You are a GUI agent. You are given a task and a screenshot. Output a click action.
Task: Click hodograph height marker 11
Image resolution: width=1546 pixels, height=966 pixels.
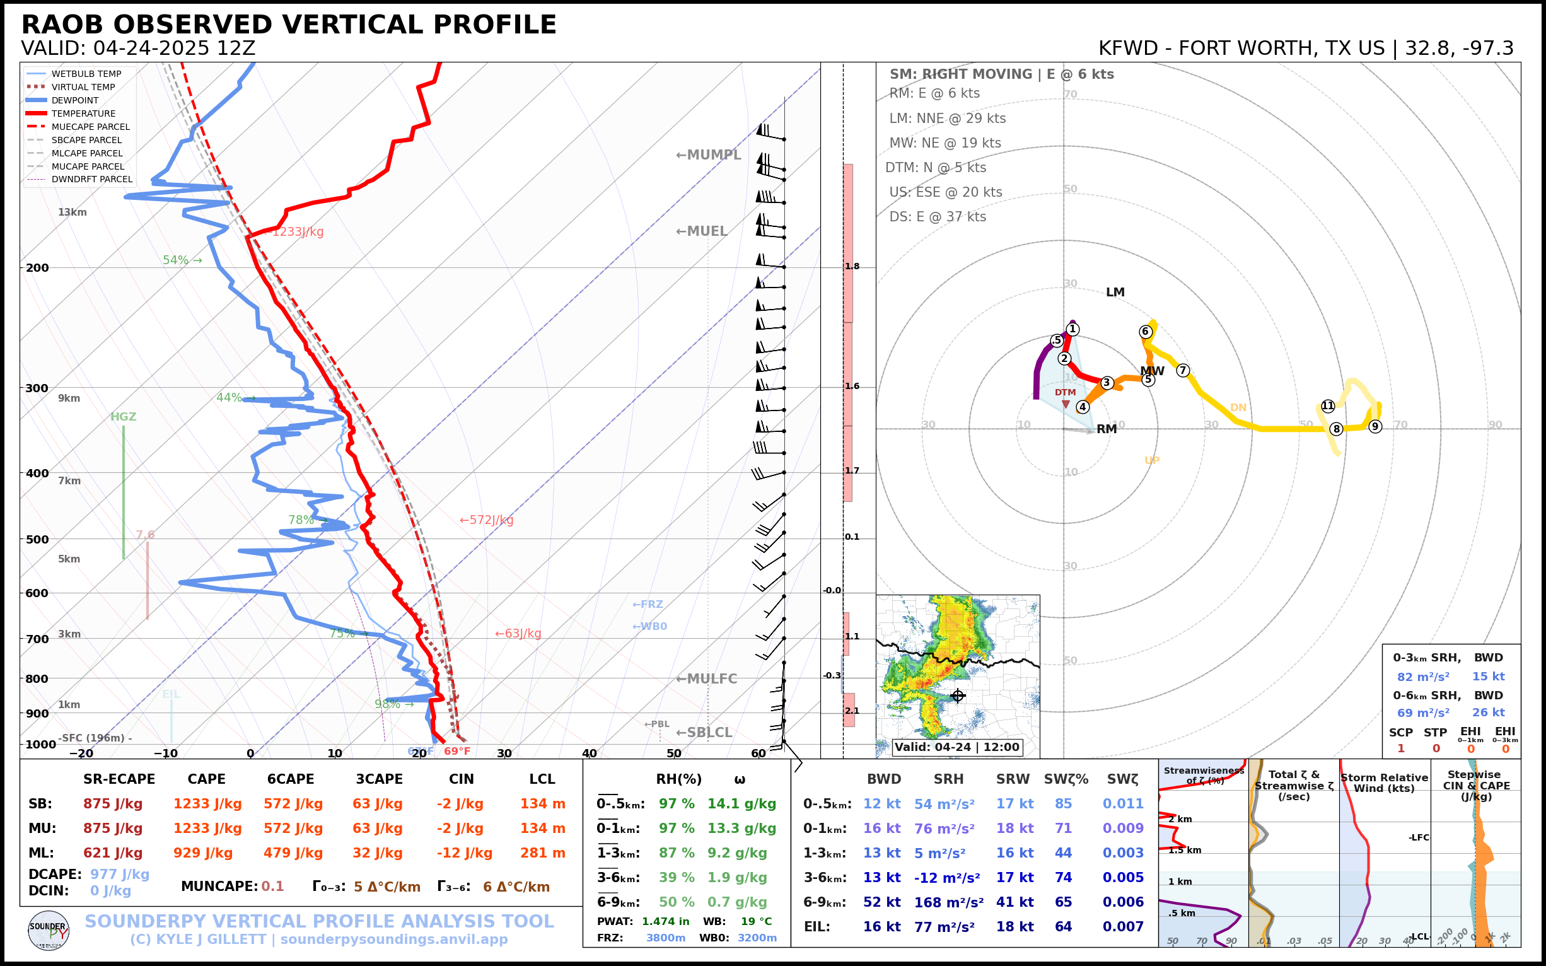(x=1327, y=405)
